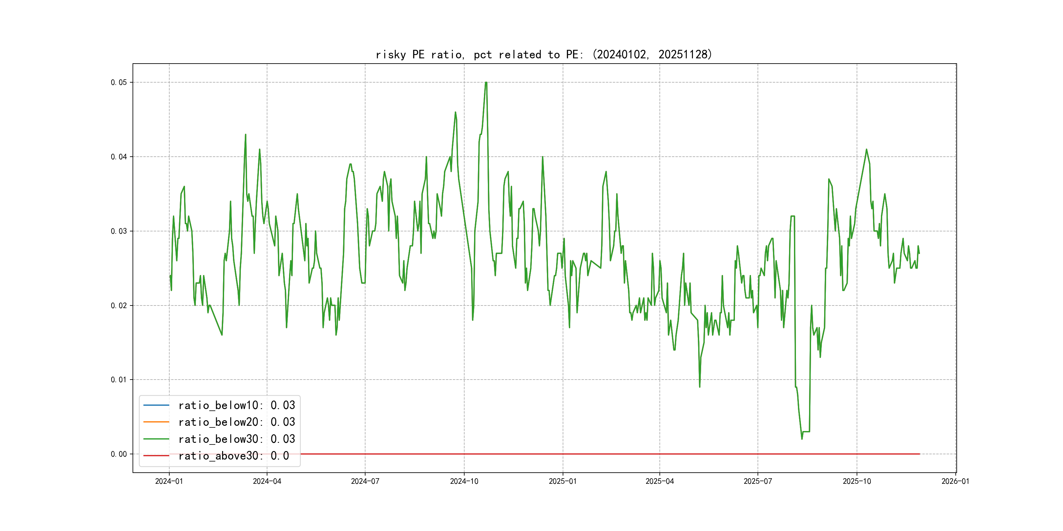The height and width of the screenshot is (531, 1063).
Task: Click the 2025-10 x-axis tick label
Action: (857, 481)
